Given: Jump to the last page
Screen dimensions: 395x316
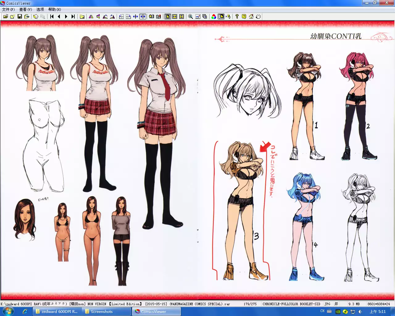Looking at the screenshot, I should point(73,17).
